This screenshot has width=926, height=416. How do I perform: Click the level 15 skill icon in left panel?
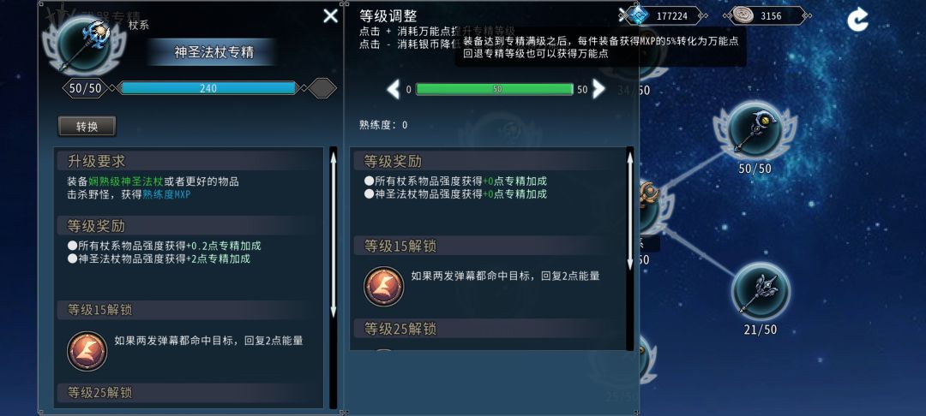coord(87,351)
